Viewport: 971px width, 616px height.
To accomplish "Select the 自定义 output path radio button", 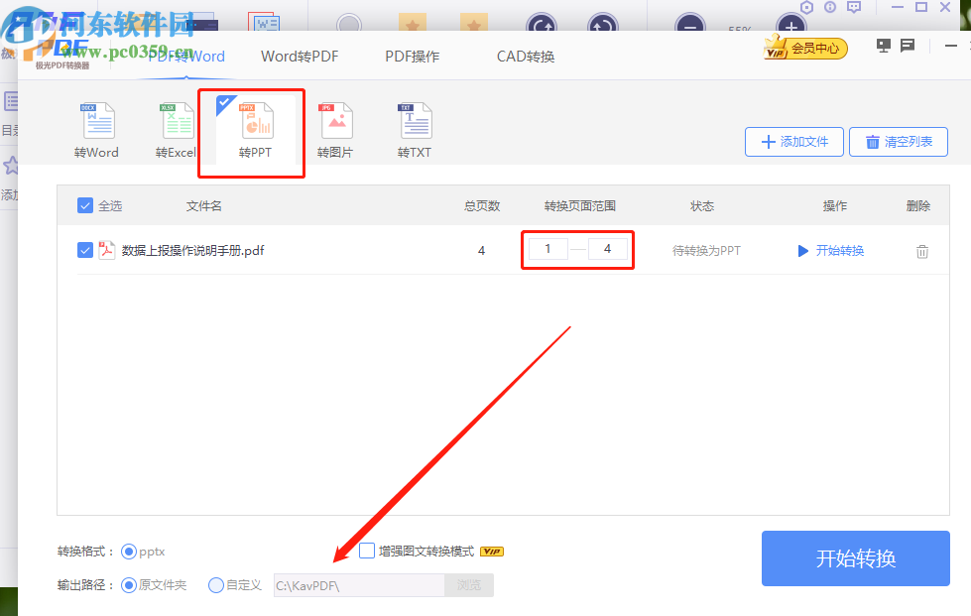I will [x=216, y=585].
